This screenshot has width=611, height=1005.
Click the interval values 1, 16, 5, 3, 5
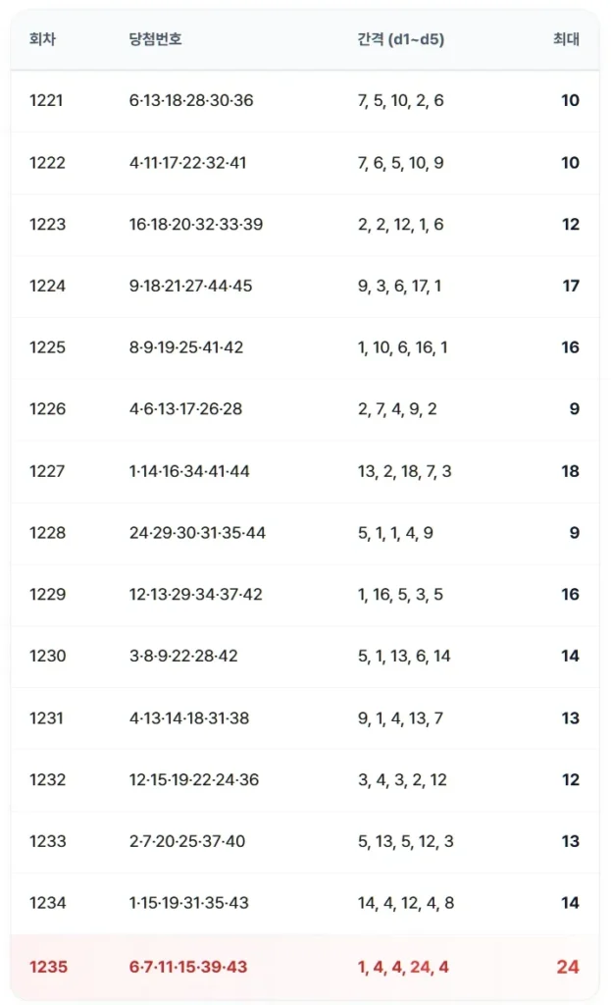(x=400, y=594)
